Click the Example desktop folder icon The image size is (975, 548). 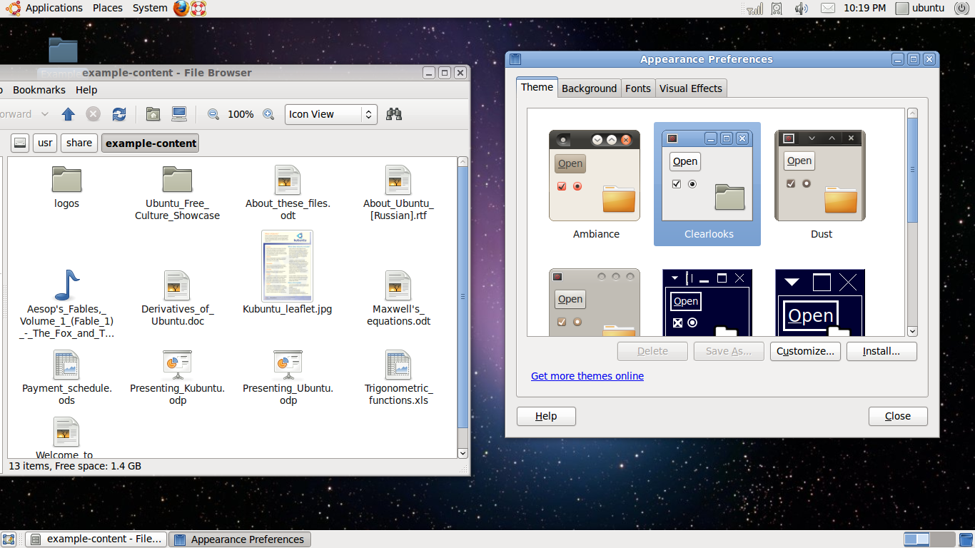pos(63,50)
